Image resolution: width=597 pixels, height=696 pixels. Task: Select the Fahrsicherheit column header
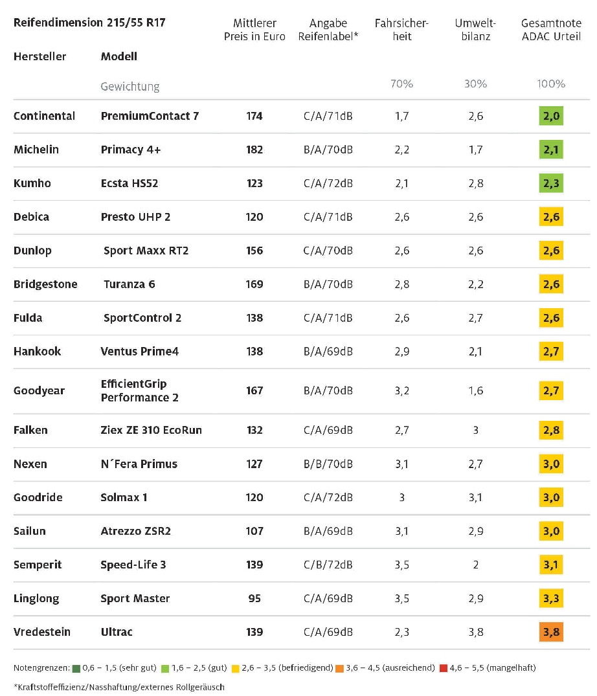click(401, 30)
